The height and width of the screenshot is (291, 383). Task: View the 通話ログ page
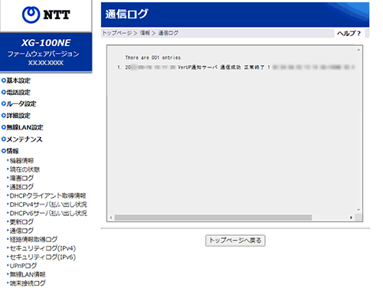point(21,187)
